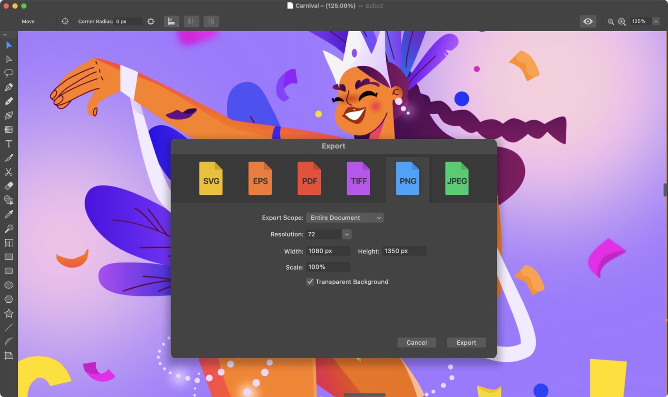Choose the SVG export format

pyautogui.click(x=211, y=179)
